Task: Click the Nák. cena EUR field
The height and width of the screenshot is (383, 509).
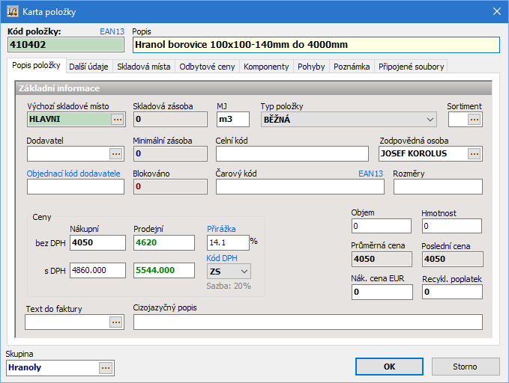Action: (382, 292)
